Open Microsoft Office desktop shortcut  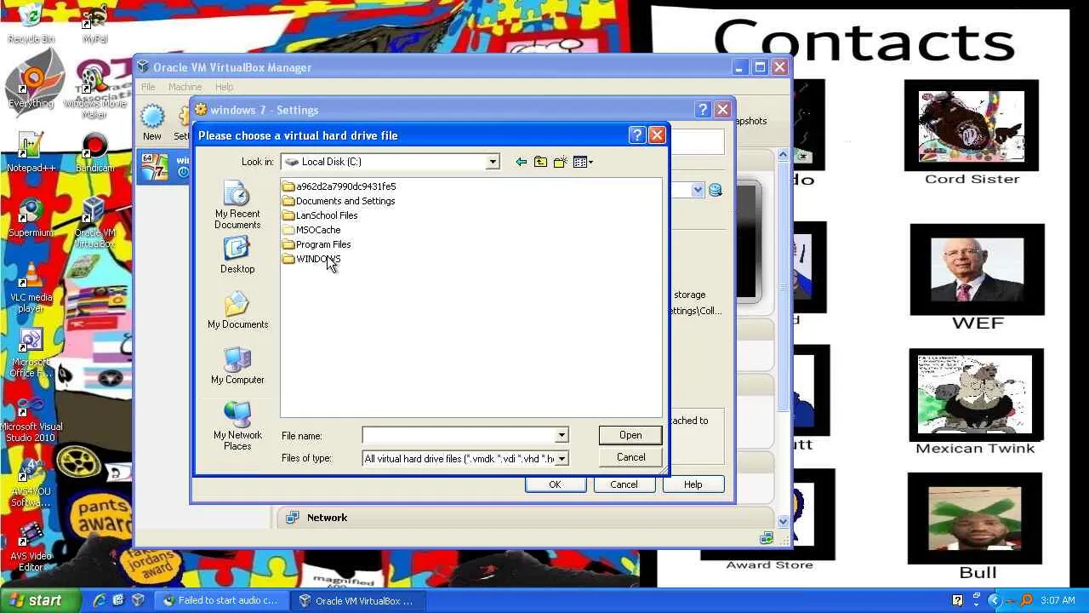coord(31,352)
